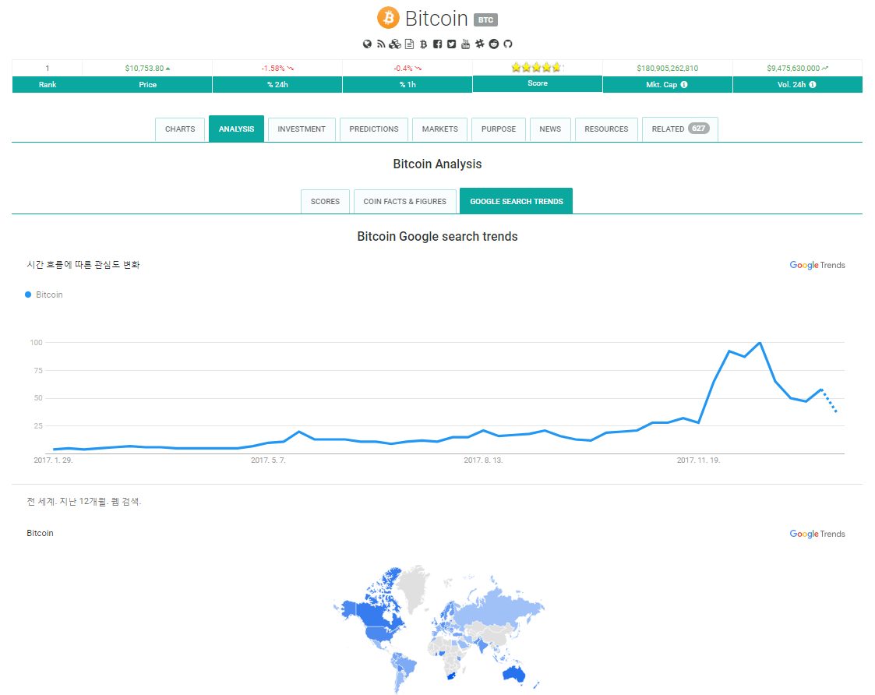Viewport: 875px width, 695px height.
Task: Click the 2017. 11. 19. date label
Action: tap(698, 460)
